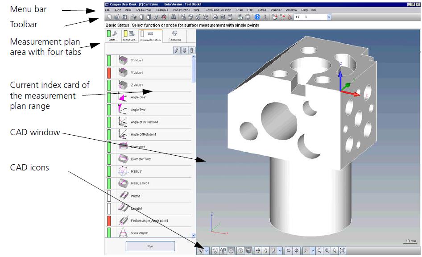Open the Resources menu

144,10
